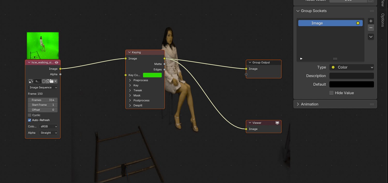Click the black Default color swatch
388x183 pixels.
[x=352, y=84]
